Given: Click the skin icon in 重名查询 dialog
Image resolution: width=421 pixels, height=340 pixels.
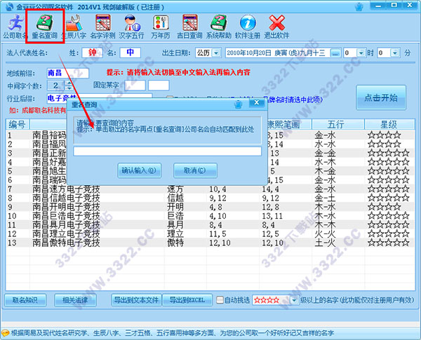Looking at the screenshot, I should pyautogui.click(x=238, y=104).
